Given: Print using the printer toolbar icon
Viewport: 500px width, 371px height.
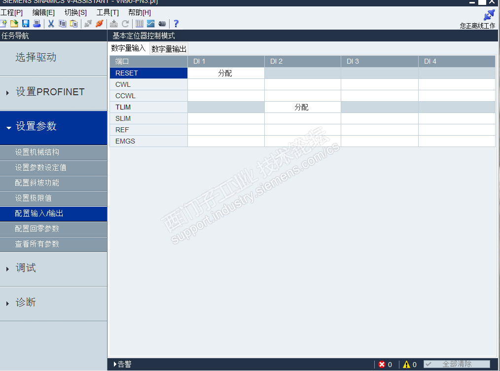Looking at the screenshot, I should pyautogui.click(x=37, y=24).
